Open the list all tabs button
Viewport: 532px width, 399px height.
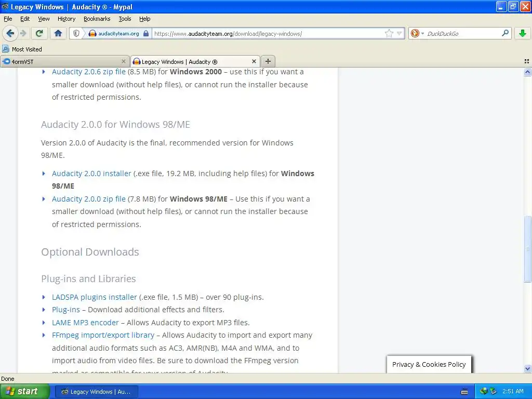click(x=527, y=61)
